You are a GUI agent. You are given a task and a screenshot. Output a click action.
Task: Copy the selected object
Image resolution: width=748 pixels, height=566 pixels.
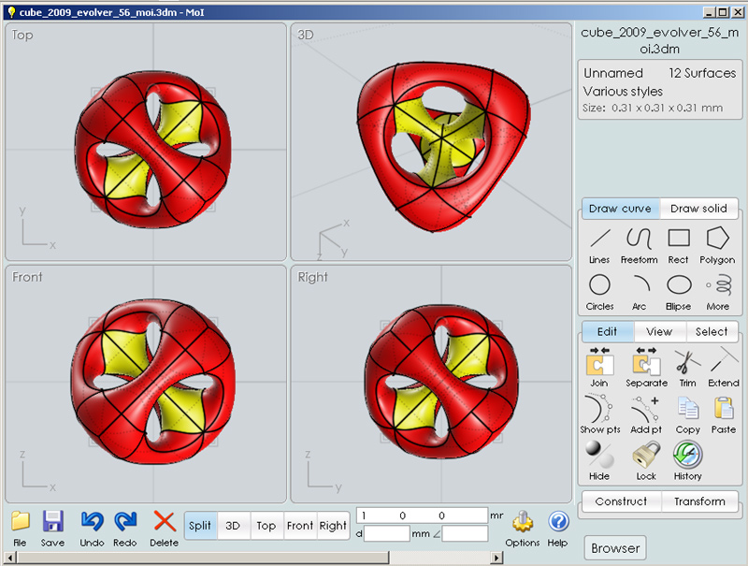[687, 414]
